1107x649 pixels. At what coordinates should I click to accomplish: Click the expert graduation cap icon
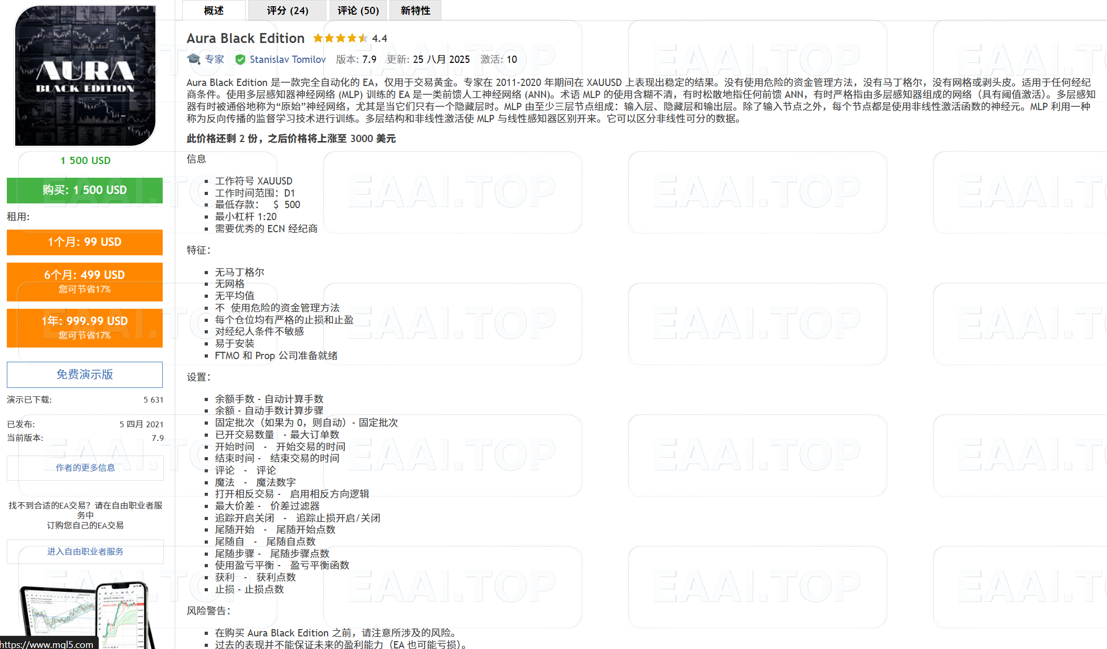194,59
